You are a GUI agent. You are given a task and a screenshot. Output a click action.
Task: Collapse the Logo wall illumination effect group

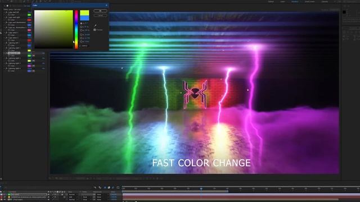4,22
